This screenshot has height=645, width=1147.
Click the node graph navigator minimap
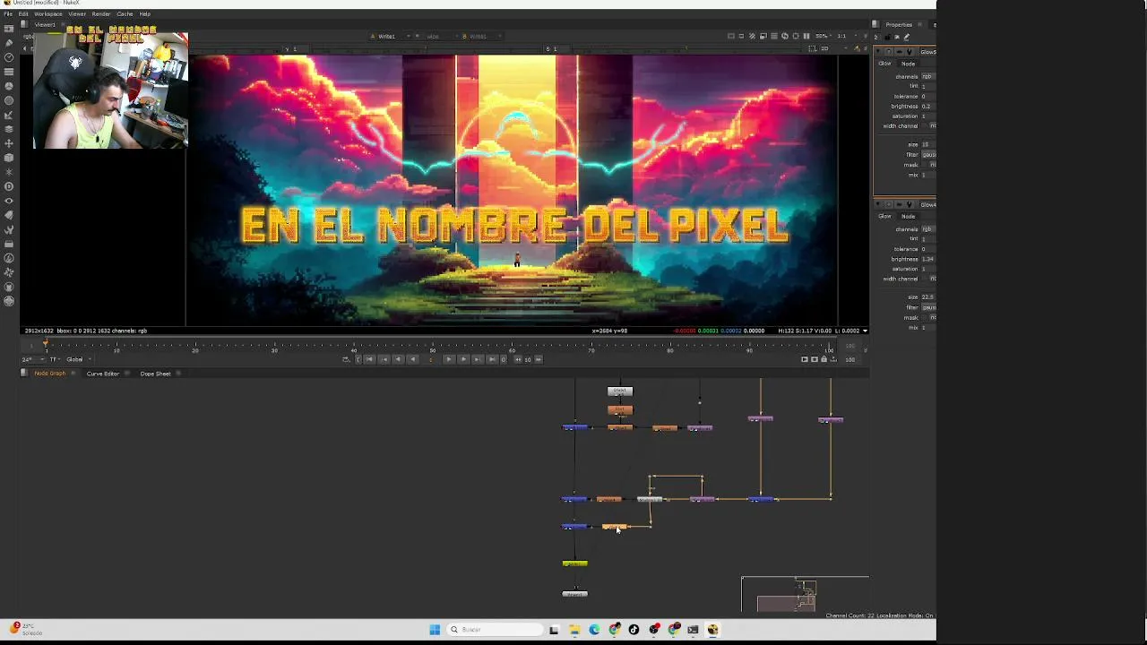coord(805,595)
